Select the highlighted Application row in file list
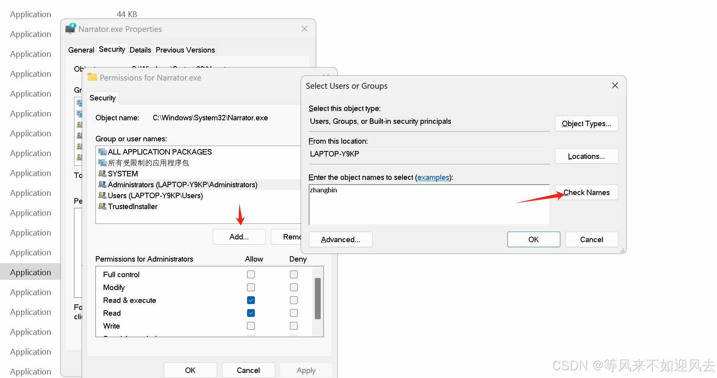The image size is (717, 378). pyautogui.click(x=30, y=272)
